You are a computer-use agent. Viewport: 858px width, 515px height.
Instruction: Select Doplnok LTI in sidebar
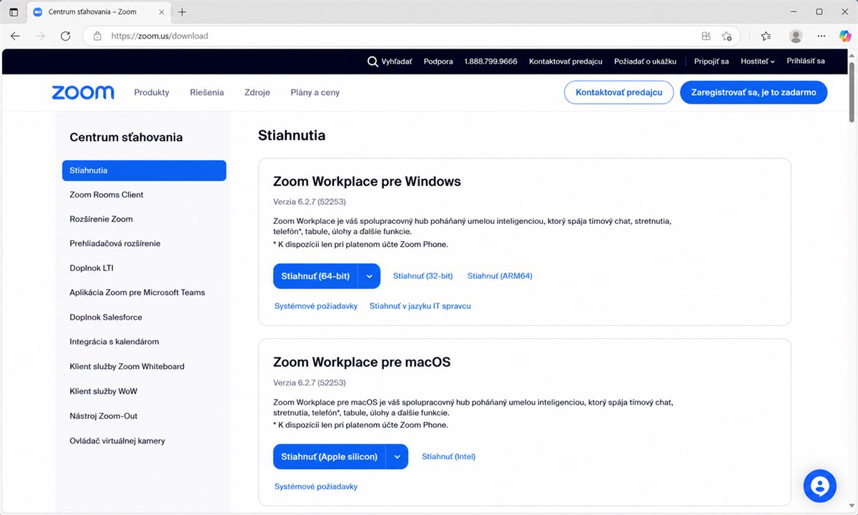(92, 268)
